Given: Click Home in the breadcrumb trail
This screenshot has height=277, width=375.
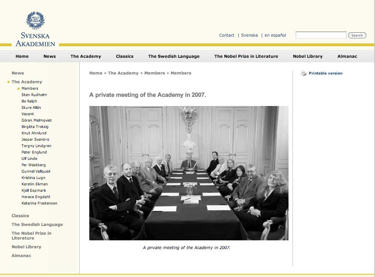Looking at the screenshot, I should pos(96,73).
